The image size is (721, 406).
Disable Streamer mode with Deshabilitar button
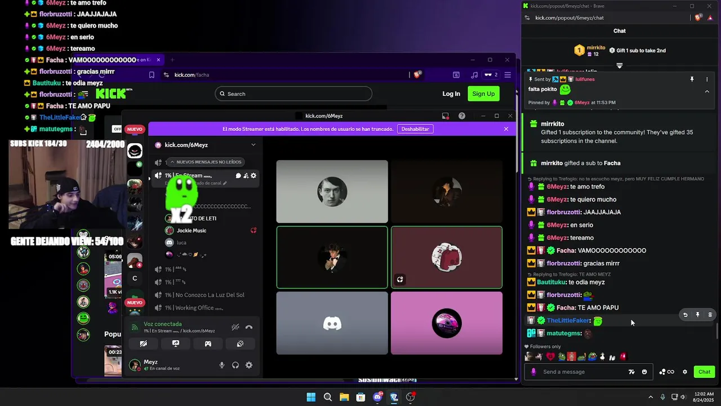coord(415,129)
